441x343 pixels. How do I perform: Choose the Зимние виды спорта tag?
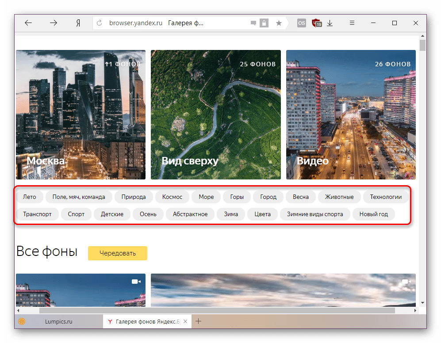[x=314, y=214]
